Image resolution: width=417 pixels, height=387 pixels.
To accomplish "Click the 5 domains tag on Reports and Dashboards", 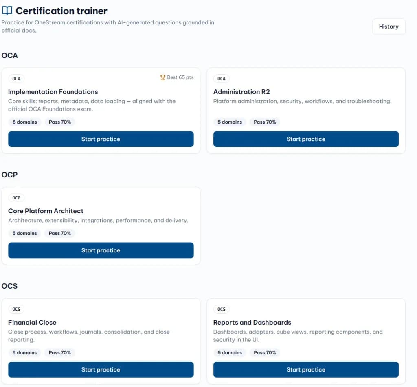I will point(230,353).
